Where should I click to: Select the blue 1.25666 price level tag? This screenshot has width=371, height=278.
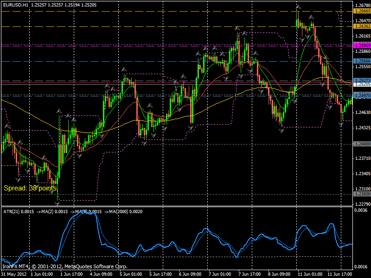[361, 61]
